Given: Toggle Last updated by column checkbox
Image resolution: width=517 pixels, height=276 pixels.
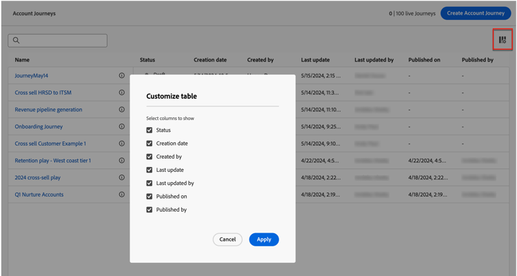Looking at the screenshot, I should click(x=150, y=184).
